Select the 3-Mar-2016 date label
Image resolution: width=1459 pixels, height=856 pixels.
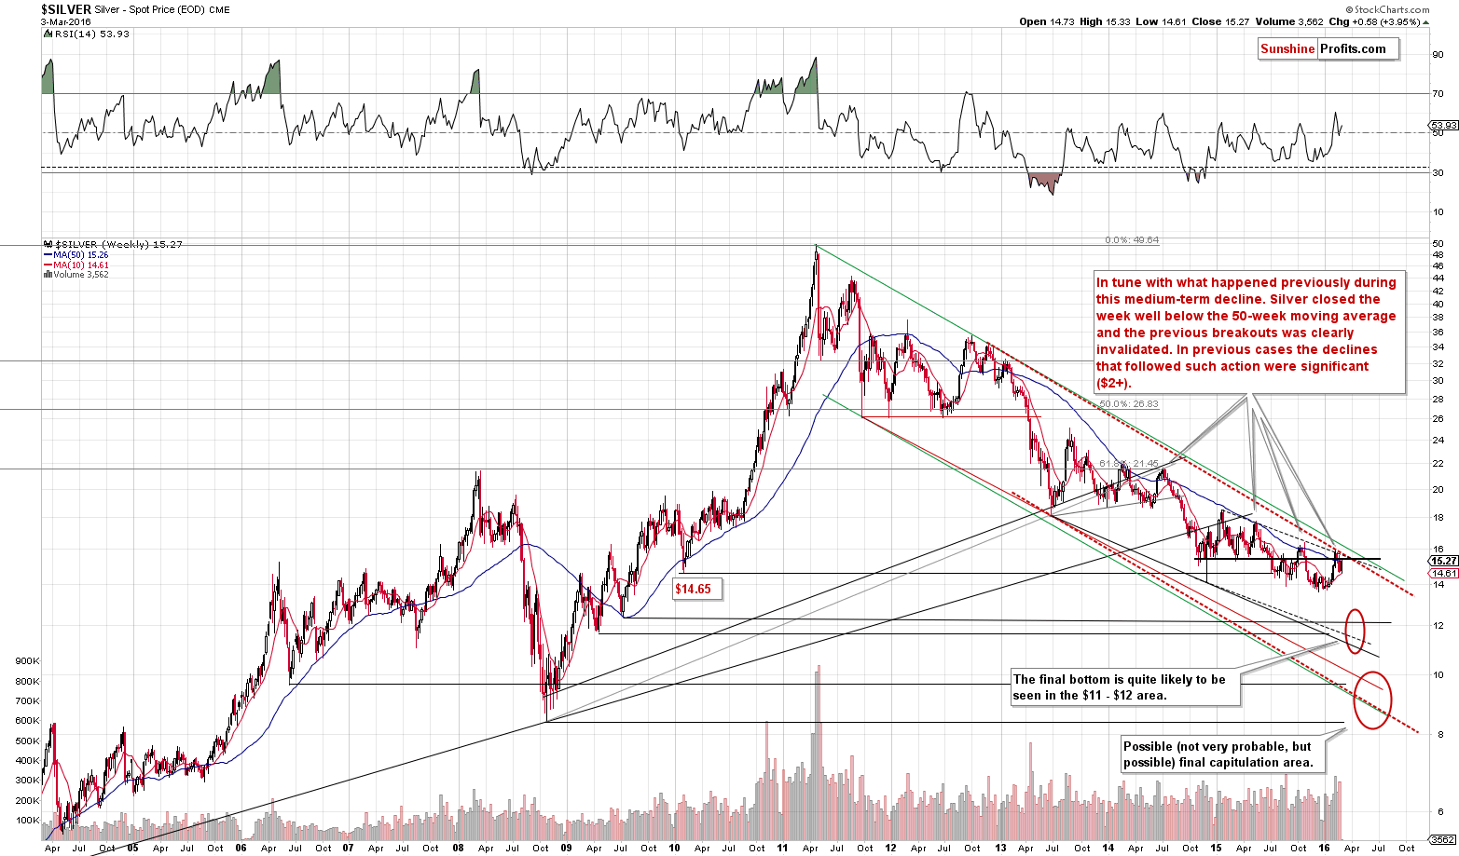pos(66,21)
